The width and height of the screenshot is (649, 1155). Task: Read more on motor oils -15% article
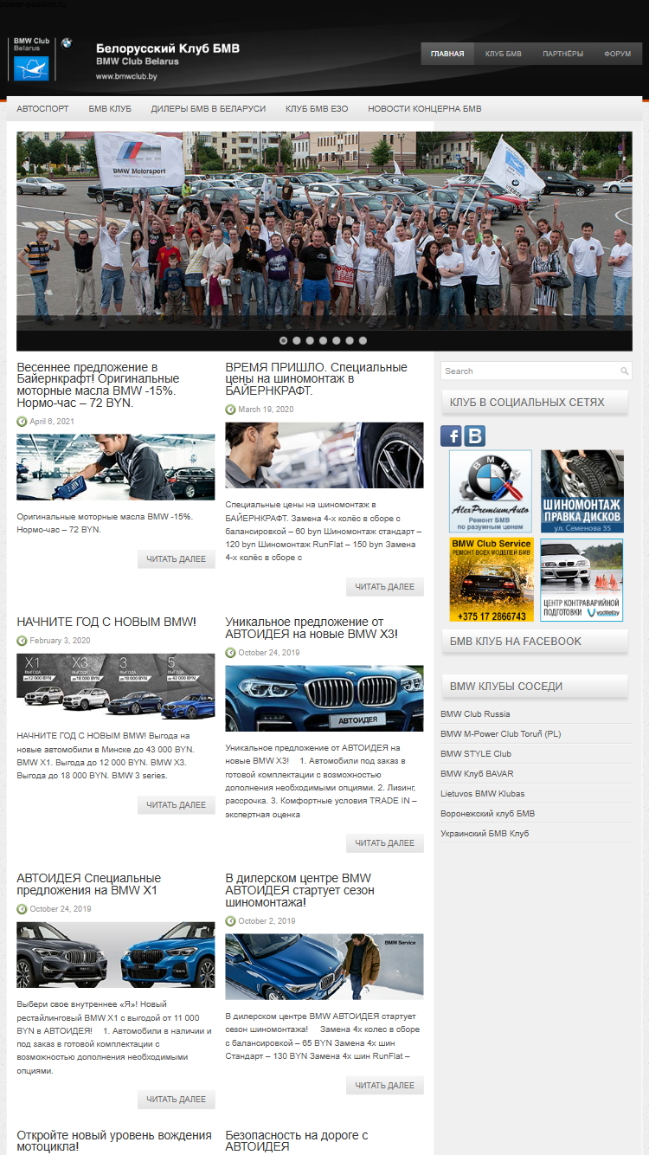(177, 559)
